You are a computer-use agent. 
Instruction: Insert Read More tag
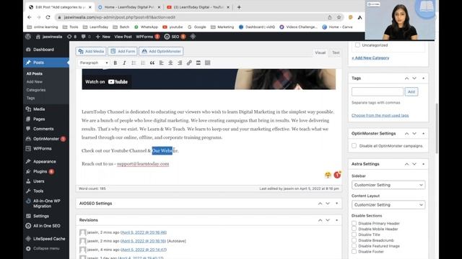click(199, 63)
